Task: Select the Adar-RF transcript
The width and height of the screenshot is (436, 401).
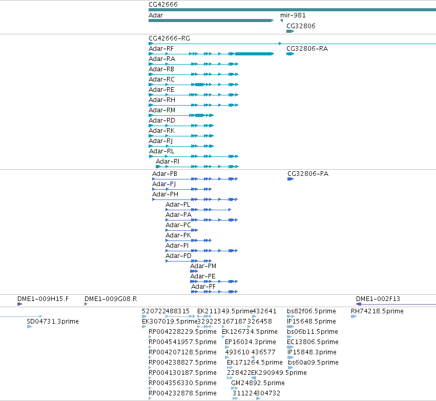Action: point(211,54)
